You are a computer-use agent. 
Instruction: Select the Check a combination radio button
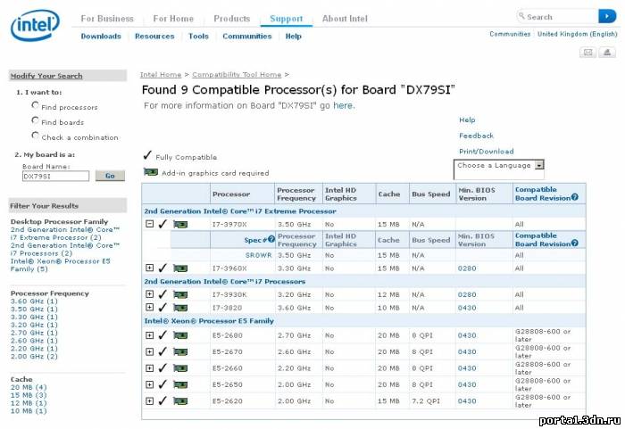pyautogui.click(x=35, y=136)
